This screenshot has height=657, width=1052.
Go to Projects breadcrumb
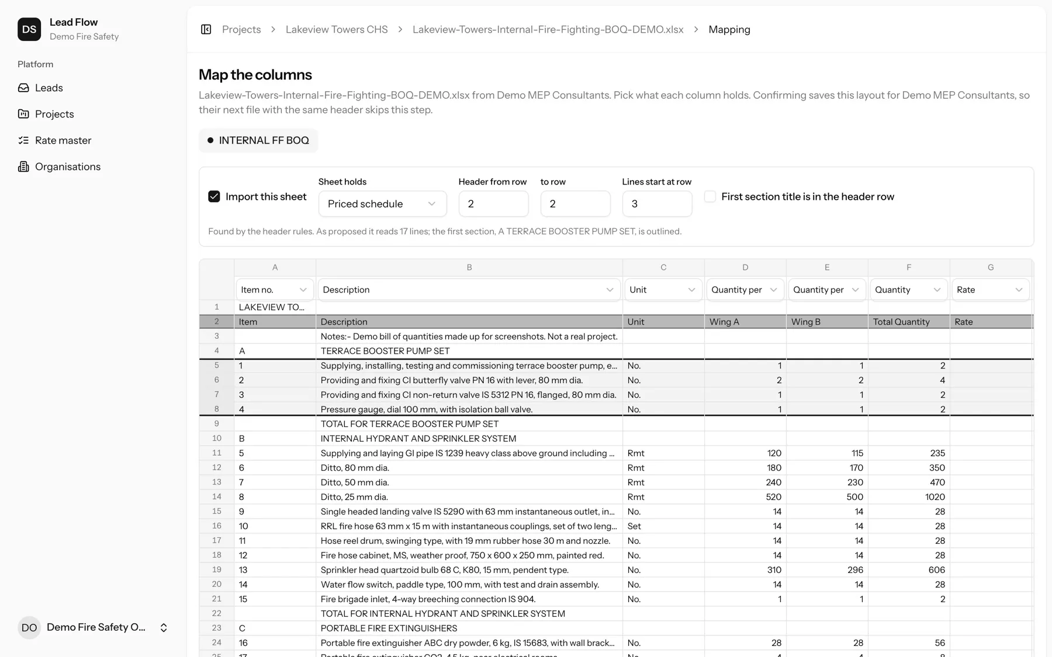coord(241,29)
